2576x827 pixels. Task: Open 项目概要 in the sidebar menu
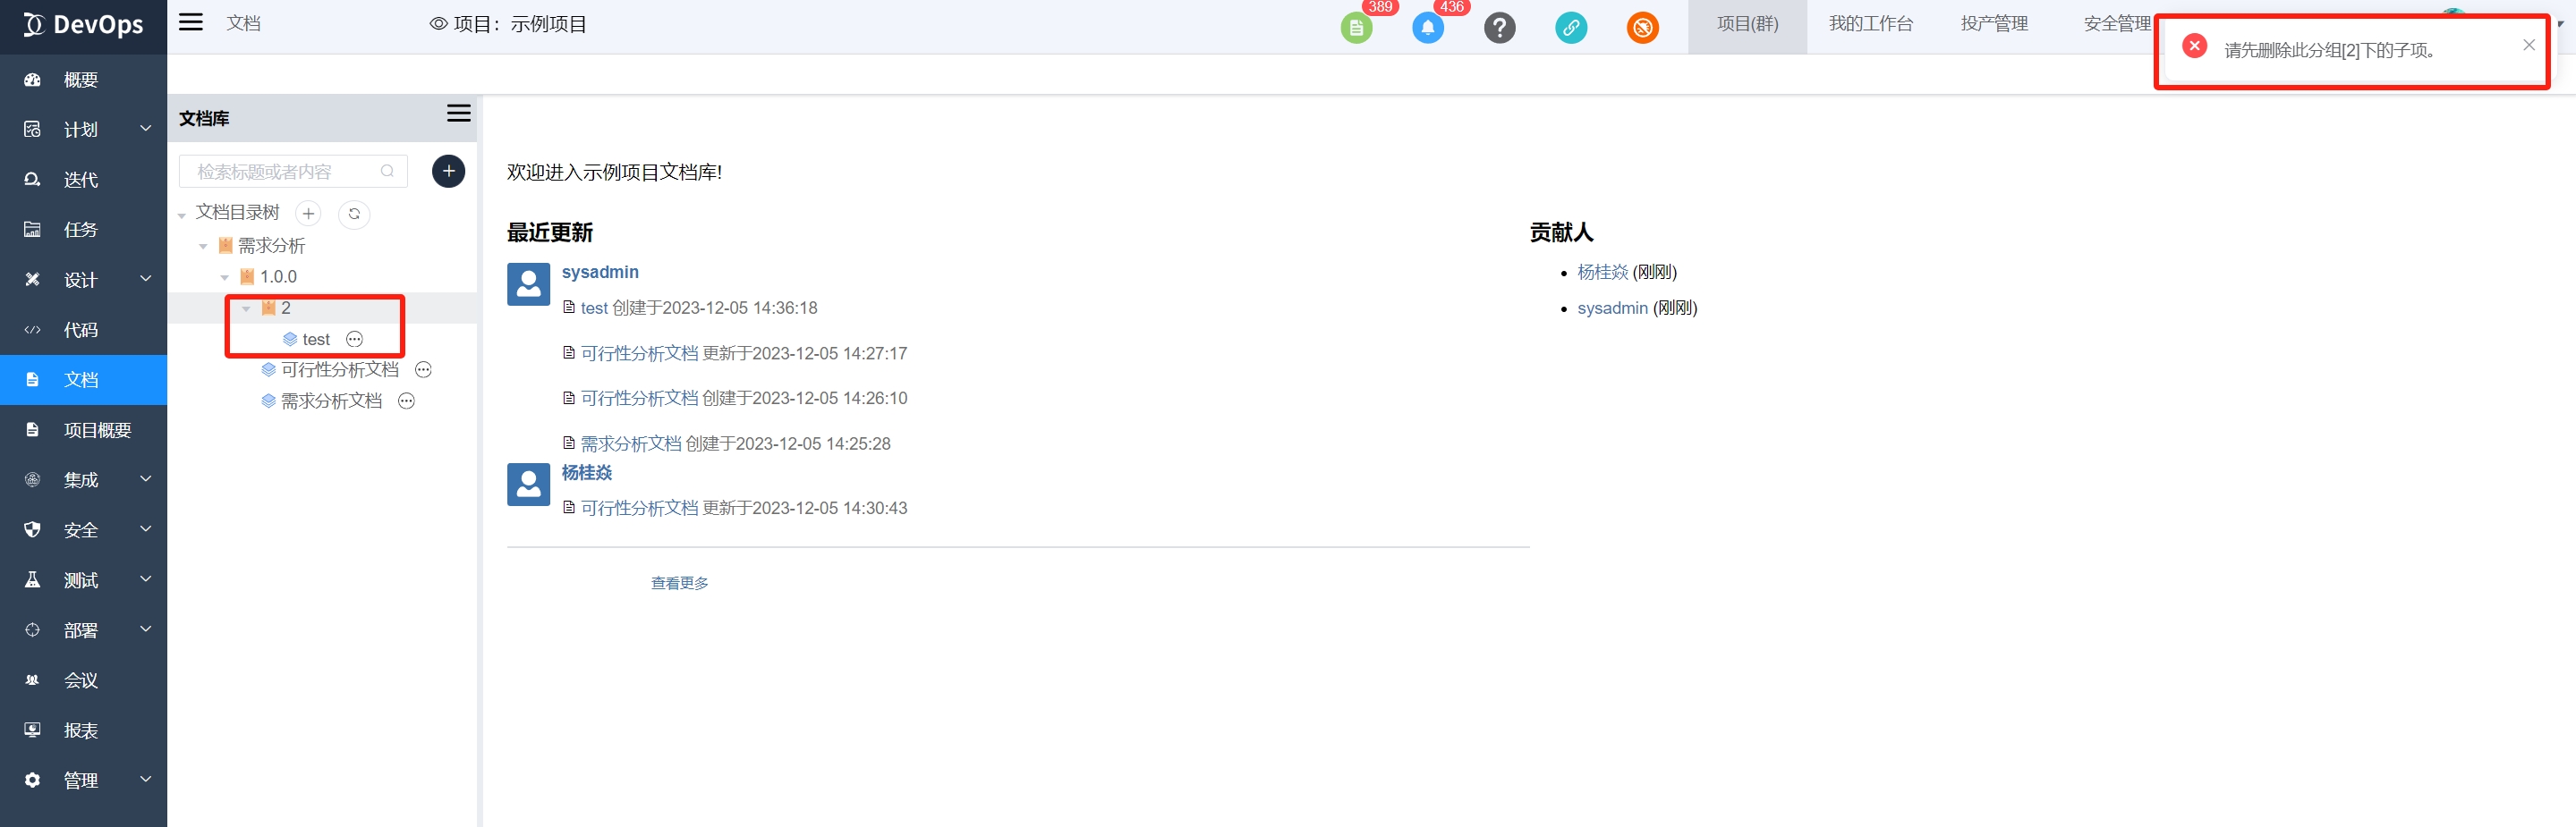pyautogui.click(x=83, y=429)
